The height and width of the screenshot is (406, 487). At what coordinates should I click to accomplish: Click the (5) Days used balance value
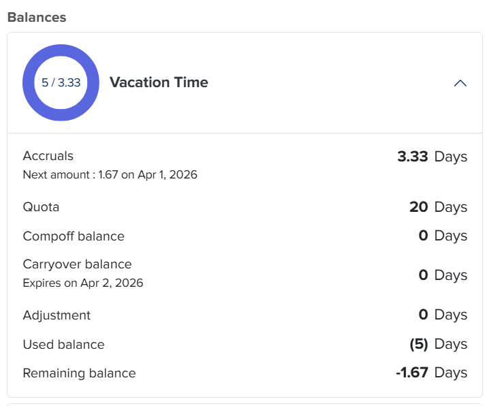pos(438,344)
